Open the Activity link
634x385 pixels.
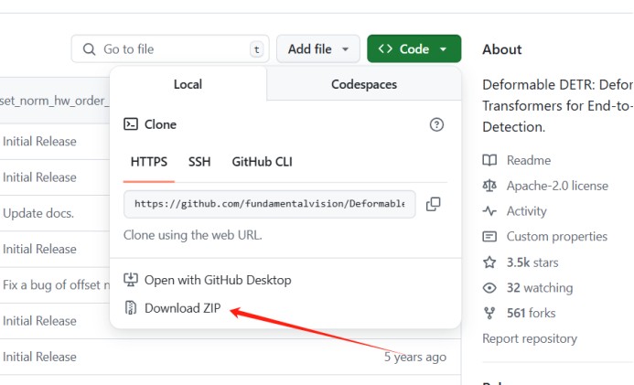click(x=526, y=211)
